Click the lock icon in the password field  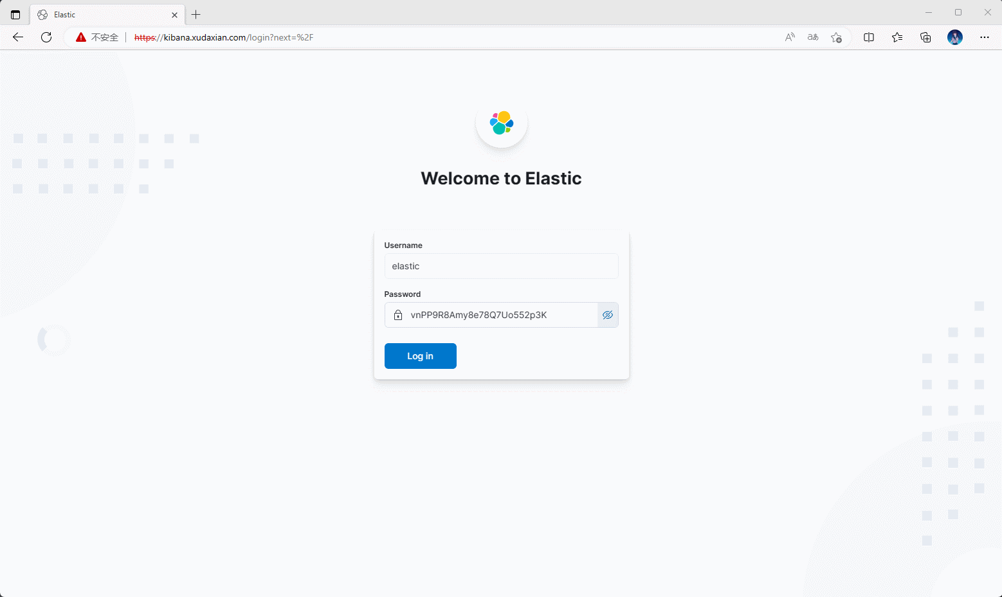click(x=398, y=315)
